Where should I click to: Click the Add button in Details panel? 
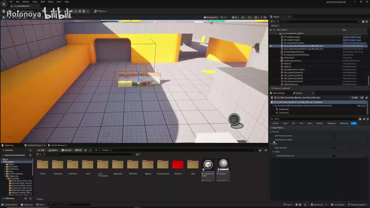[354, 98]
